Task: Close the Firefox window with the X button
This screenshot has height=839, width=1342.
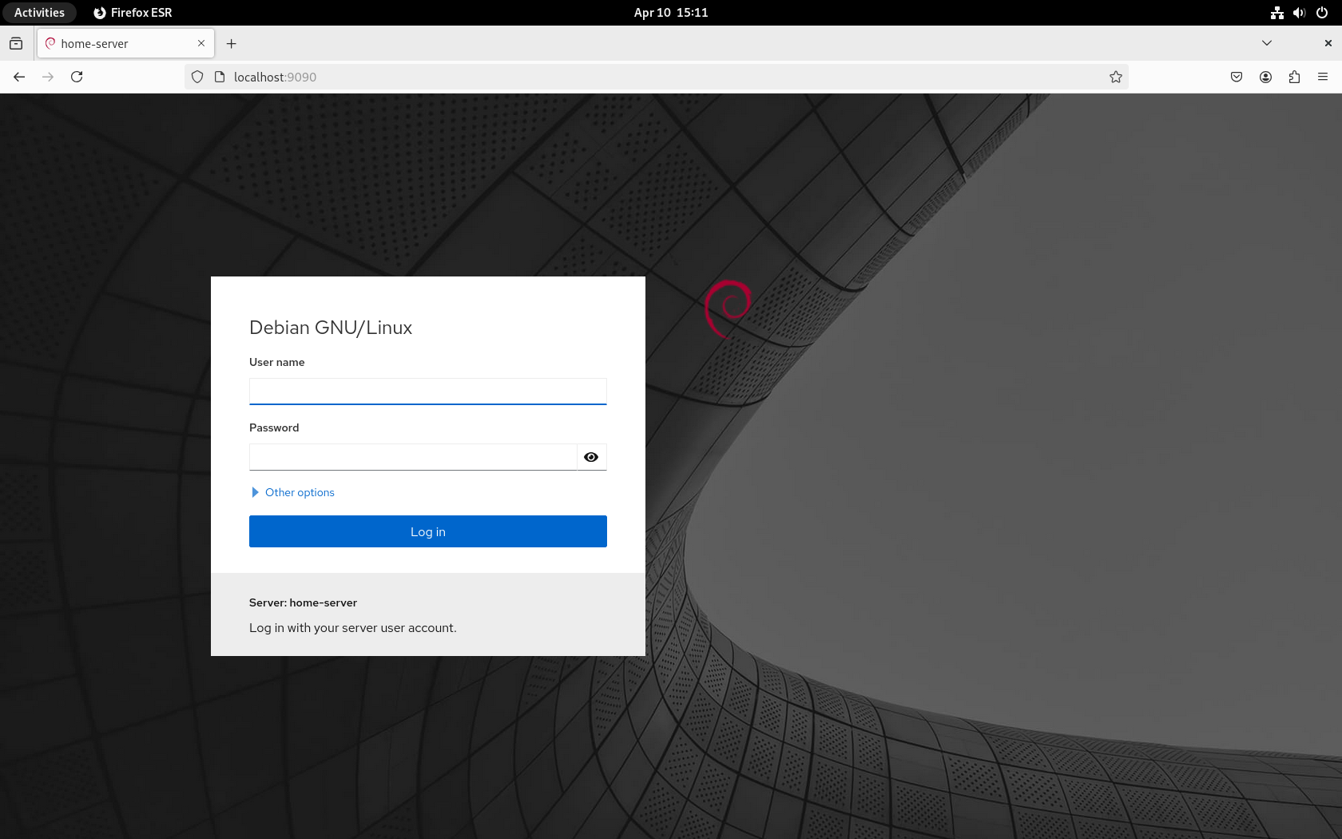Action: click(1328, 43)
